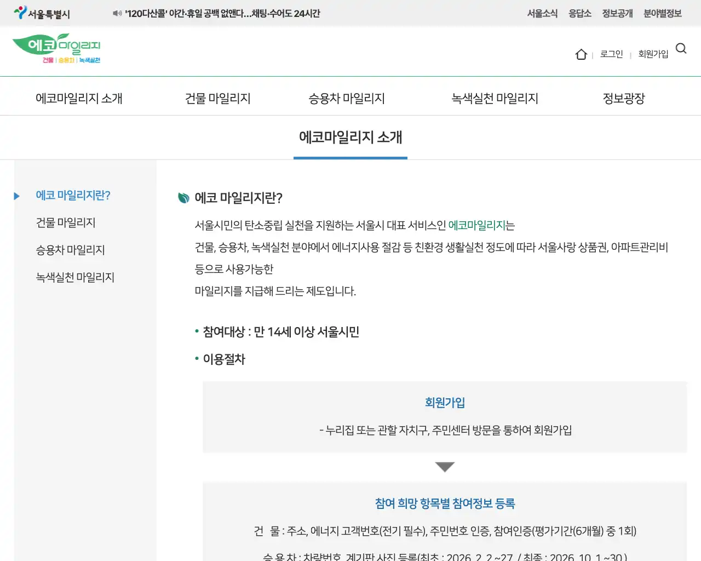Click the 누리집 또는 관할 자치구 description line
The image size is (701, 561).
pos(445,430)
